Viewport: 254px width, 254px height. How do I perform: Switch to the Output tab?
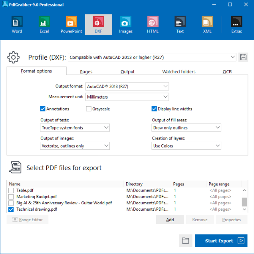coord(127,72)
